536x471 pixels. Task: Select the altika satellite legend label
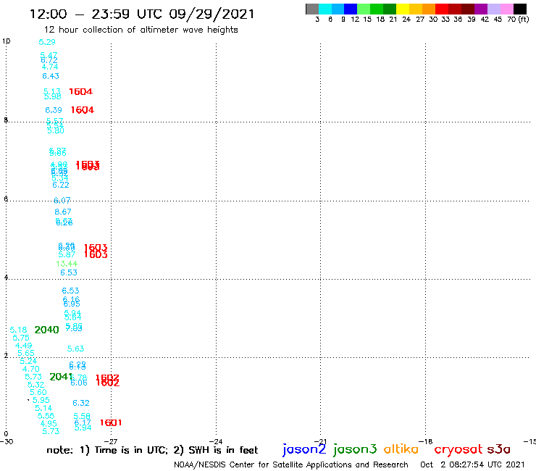(x=401, y=449)
